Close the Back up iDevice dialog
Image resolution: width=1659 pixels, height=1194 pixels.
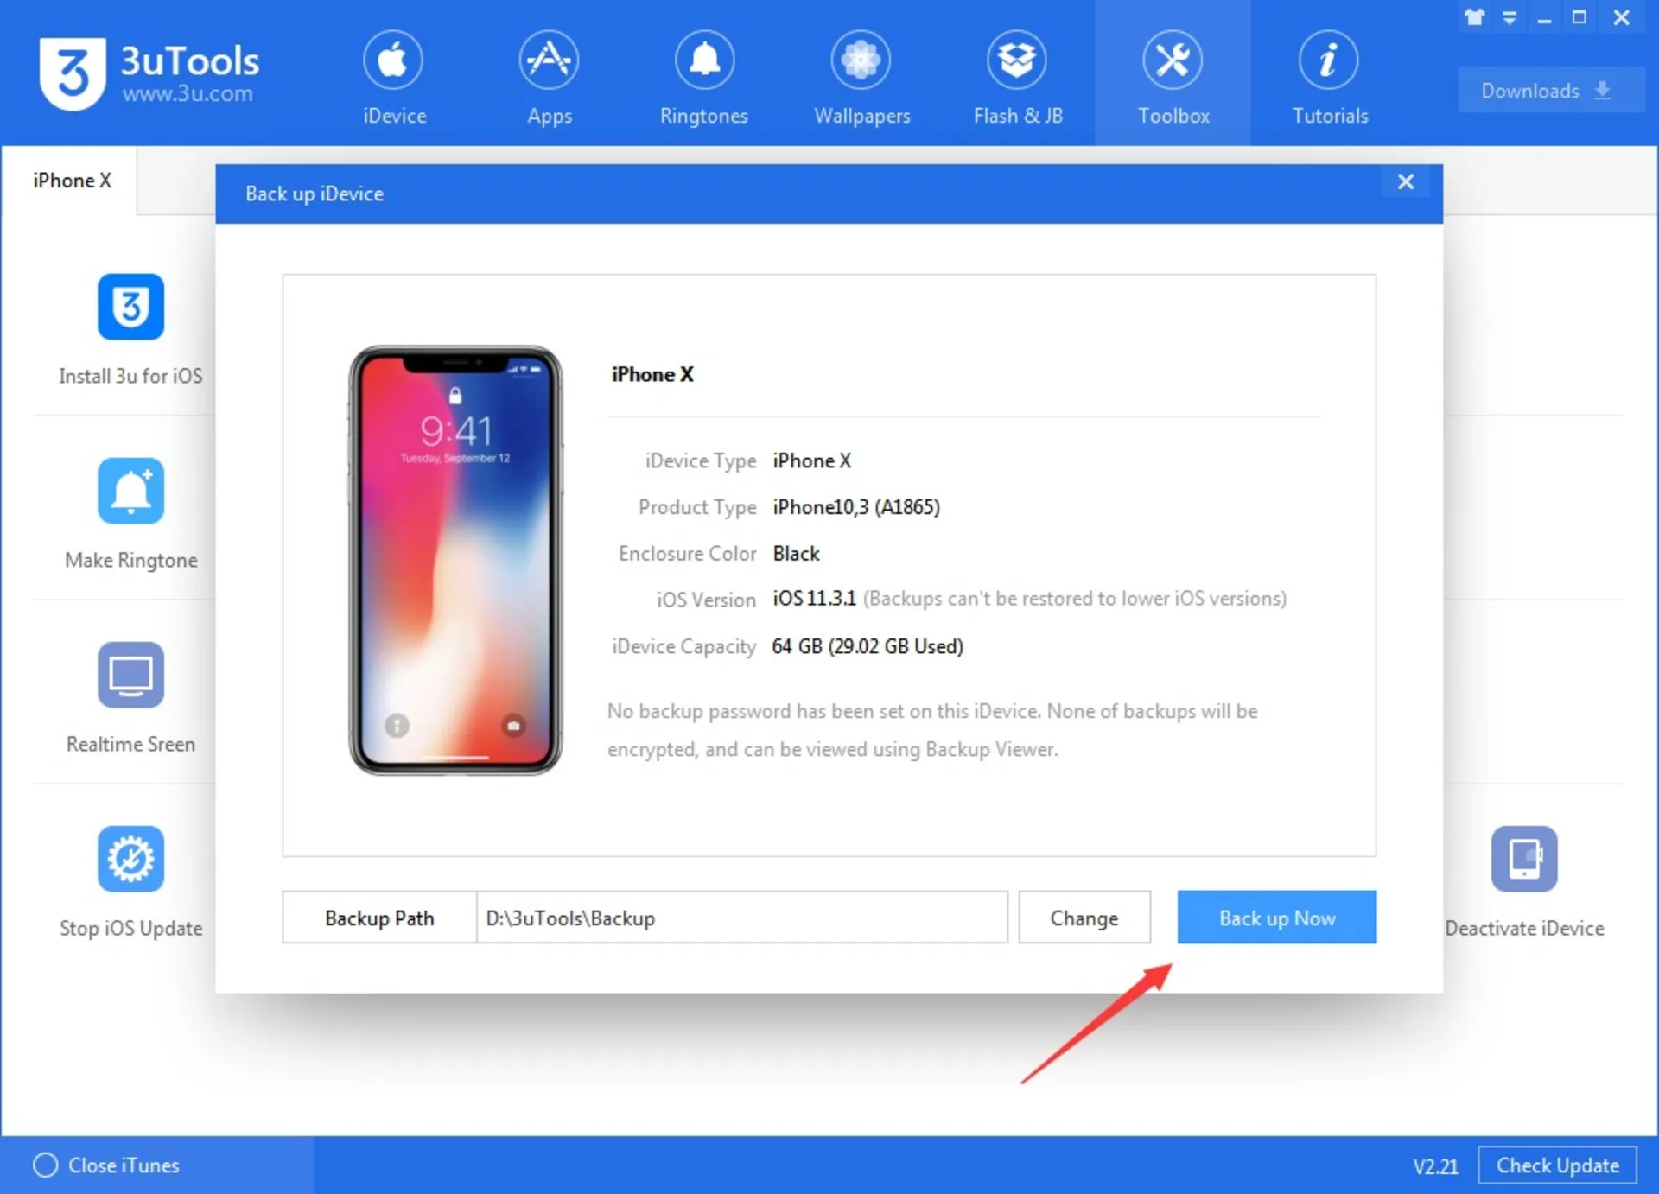[x=1407, y=181]
